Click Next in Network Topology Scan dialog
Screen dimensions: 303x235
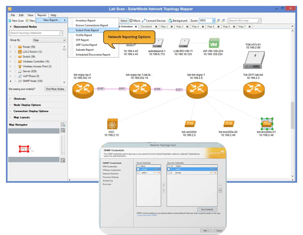[x=206, y=231]
